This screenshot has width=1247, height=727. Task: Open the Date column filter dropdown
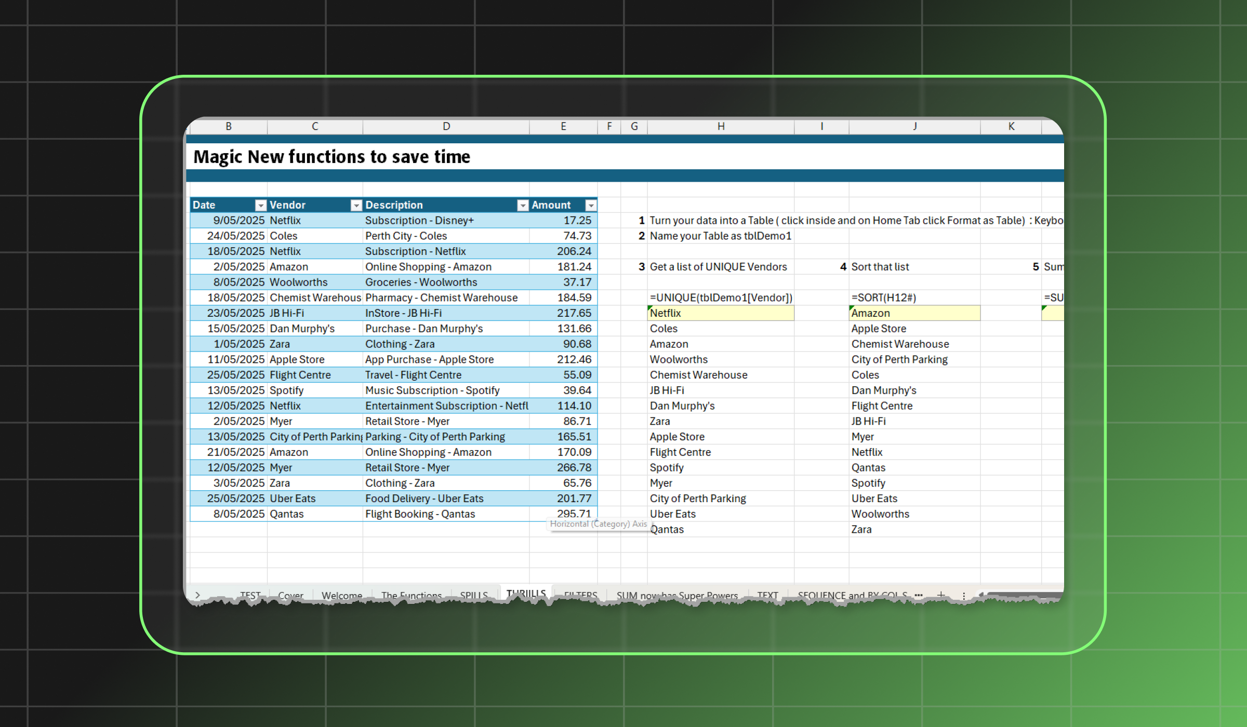click(261, 205)
